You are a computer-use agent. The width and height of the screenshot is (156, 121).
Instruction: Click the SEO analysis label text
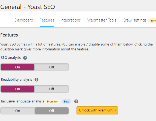(x=11, y=58)
